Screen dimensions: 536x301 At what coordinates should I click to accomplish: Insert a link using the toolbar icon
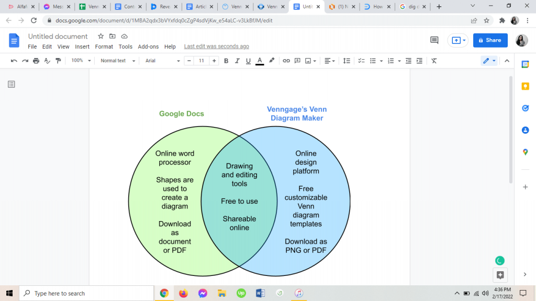coord(286,61)
